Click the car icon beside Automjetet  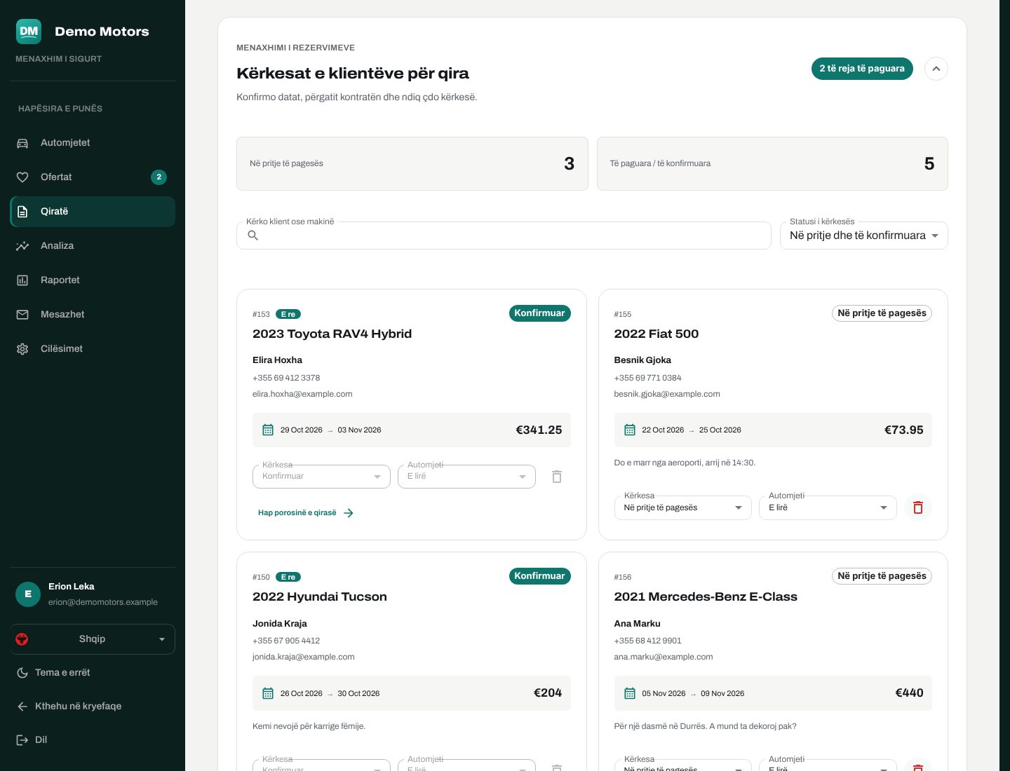click(x=22, y=143)
